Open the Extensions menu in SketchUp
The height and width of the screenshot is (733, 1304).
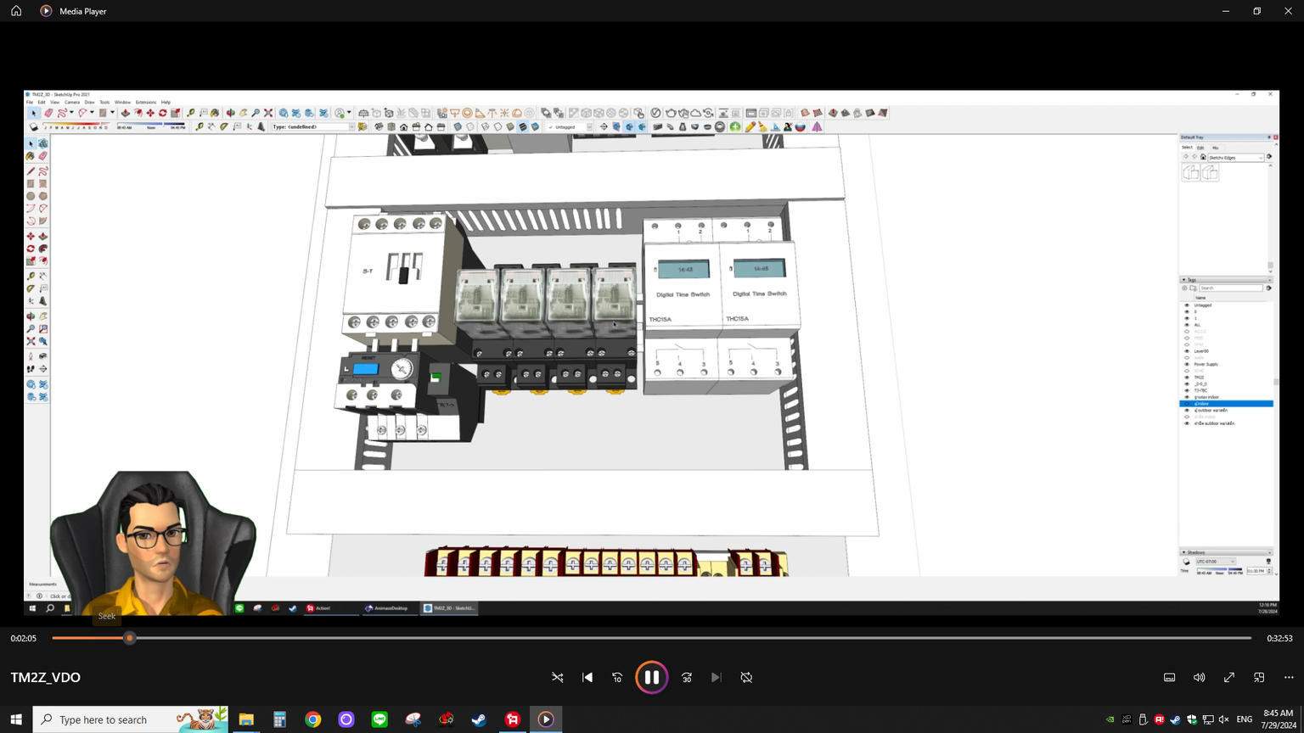pyautogui.click(x=146, y=102)
